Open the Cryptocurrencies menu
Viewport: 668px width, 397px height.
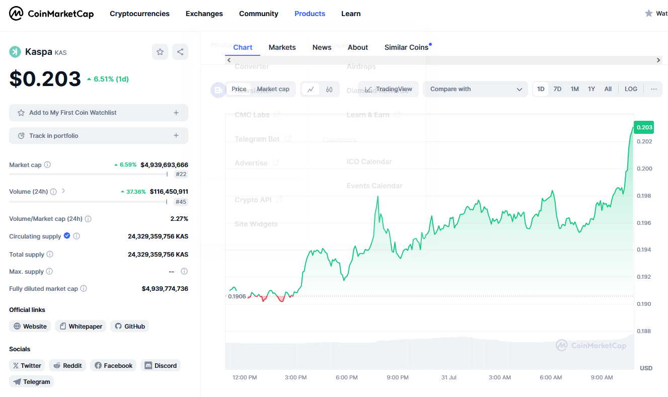click(139, 14)
